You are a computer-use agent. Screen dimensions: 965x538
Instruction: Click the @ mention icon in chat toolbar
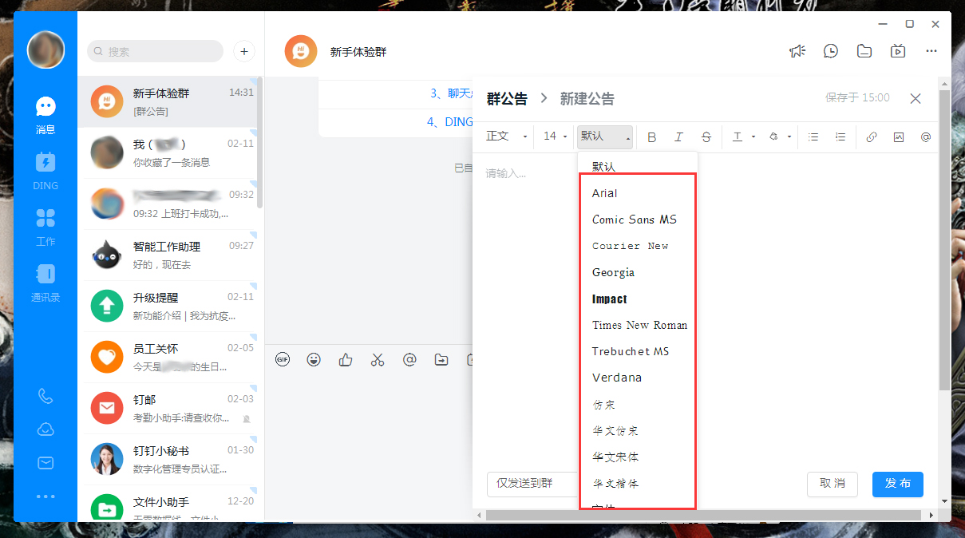(409, 359)
